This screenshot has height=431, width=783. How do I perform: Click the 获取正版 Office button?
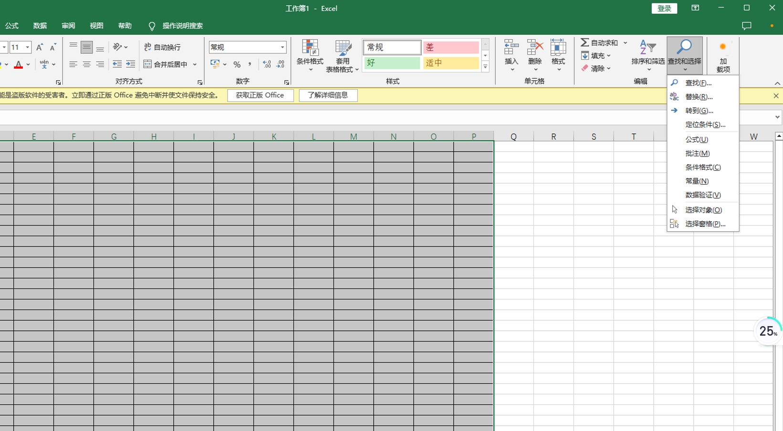click(260, 95)
